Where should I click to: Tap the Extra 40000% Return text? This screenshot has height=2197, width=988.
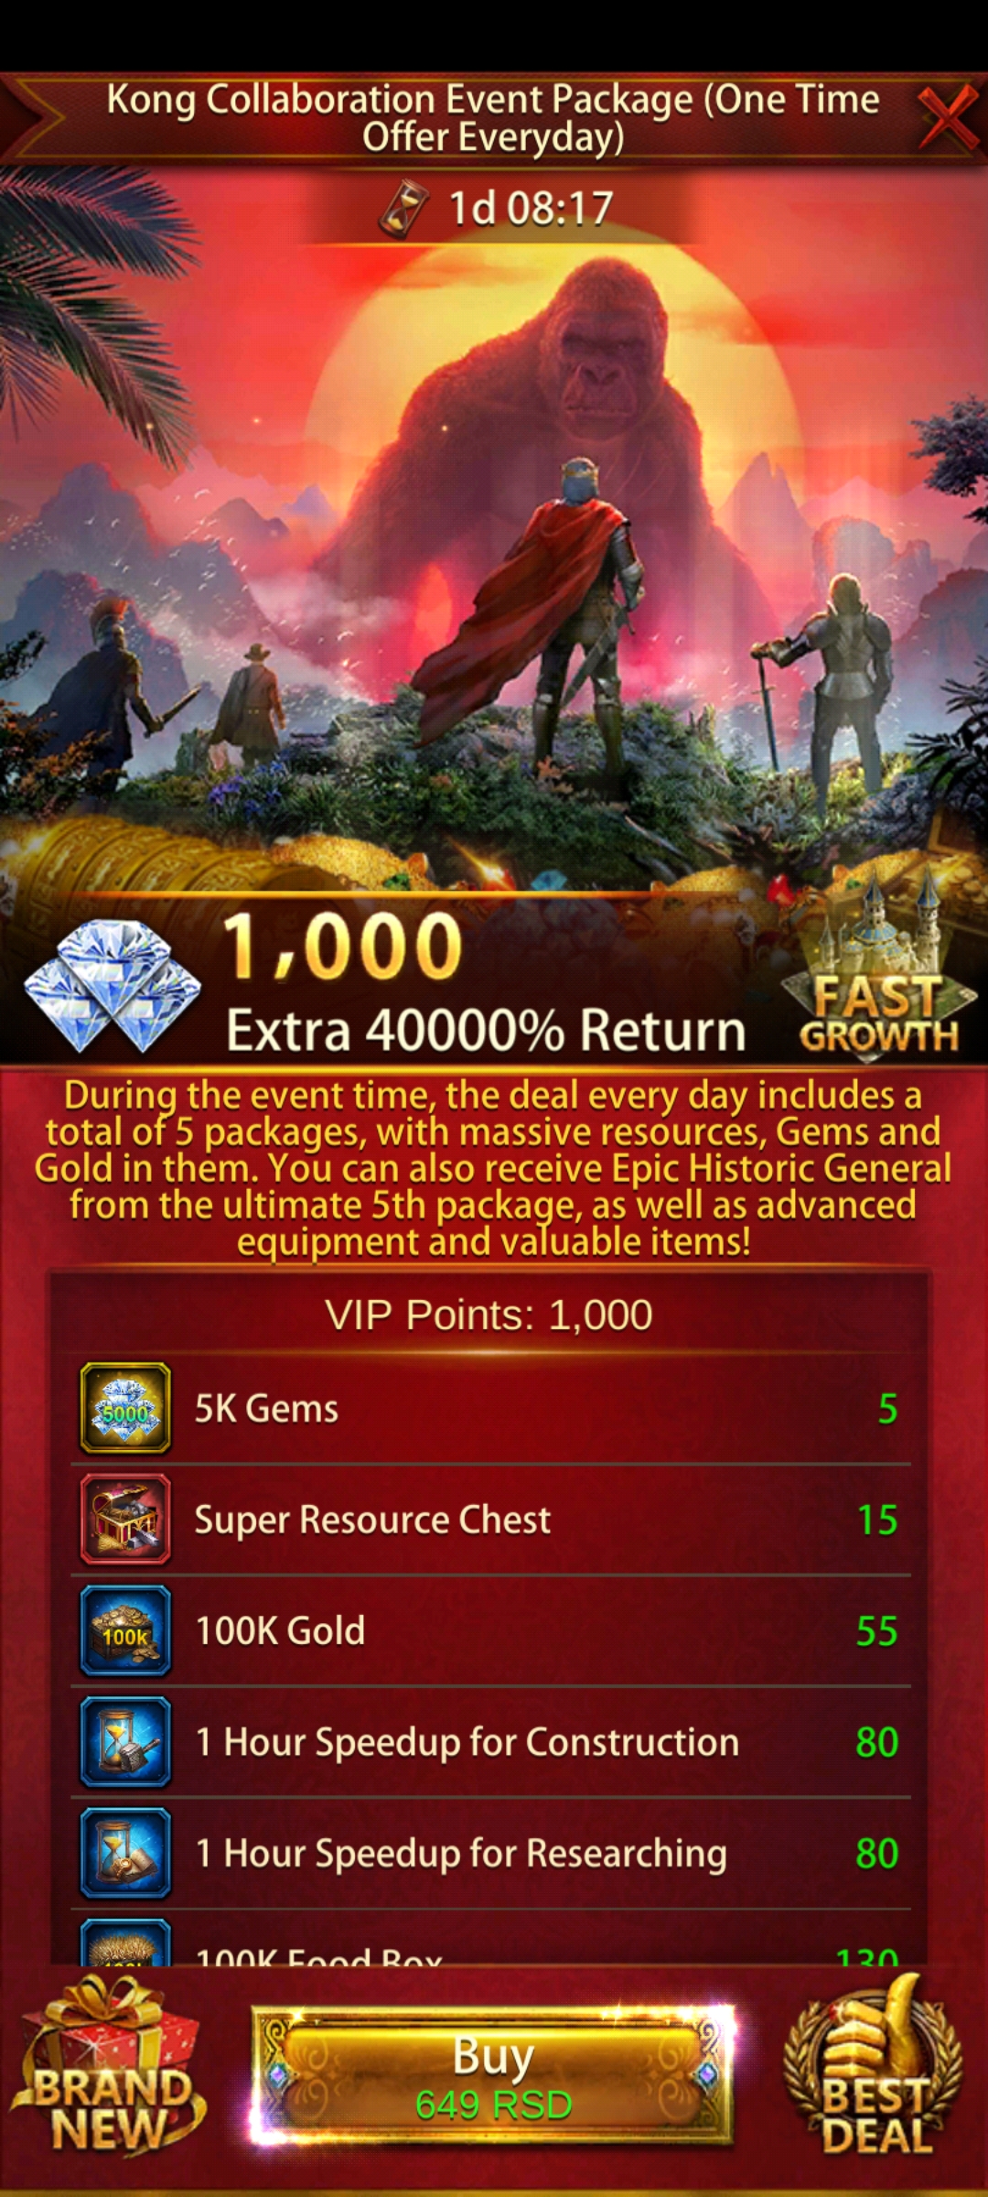[x=486, y=1031]
